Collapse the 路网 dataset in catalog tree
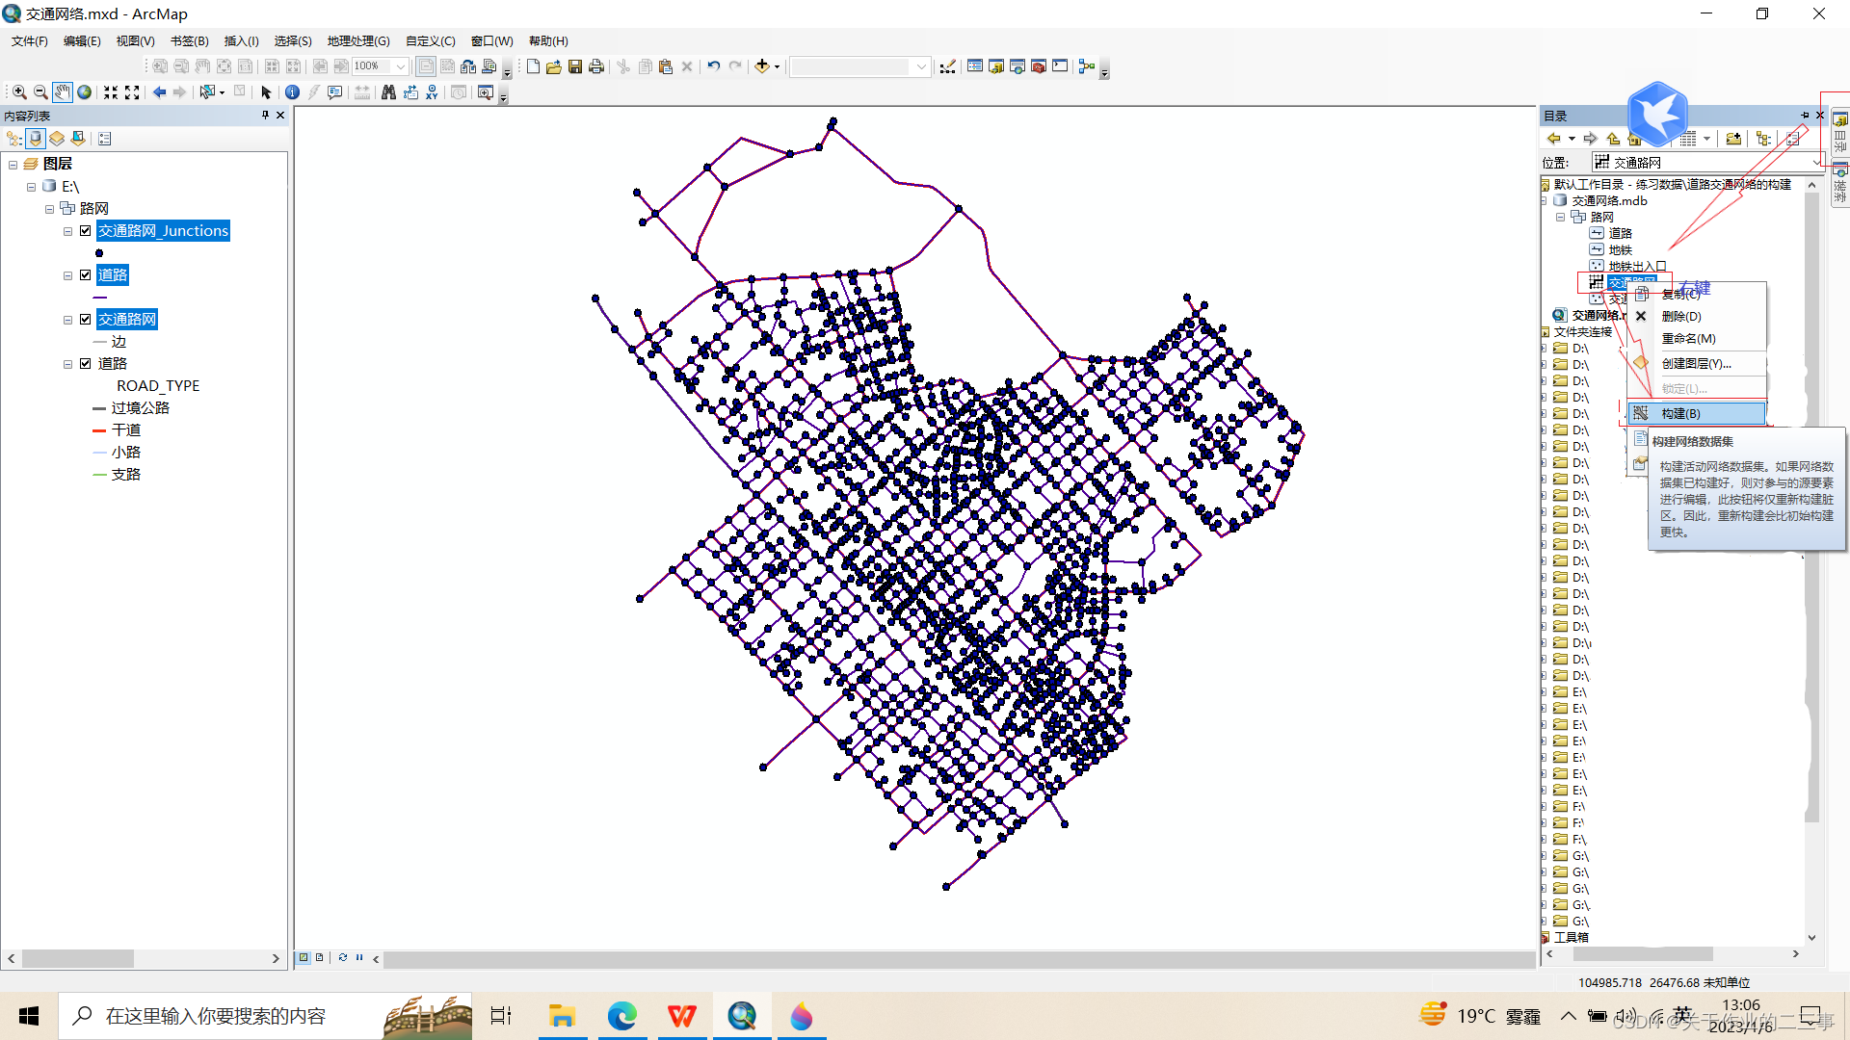This screenshot has width=1850, height=1040. click(x=1560, y=218)
